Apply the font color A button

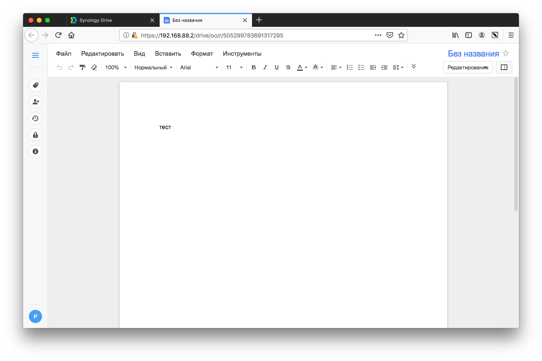[300, 67]
